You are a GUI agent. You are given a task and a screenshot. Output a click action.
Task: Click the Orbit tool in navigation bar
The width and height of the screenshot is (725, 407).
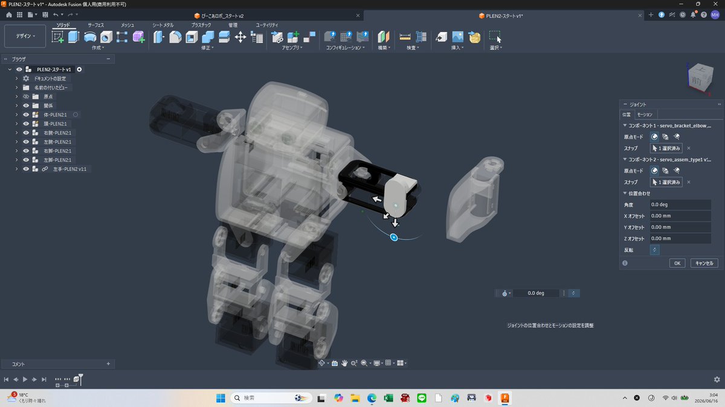323,363
